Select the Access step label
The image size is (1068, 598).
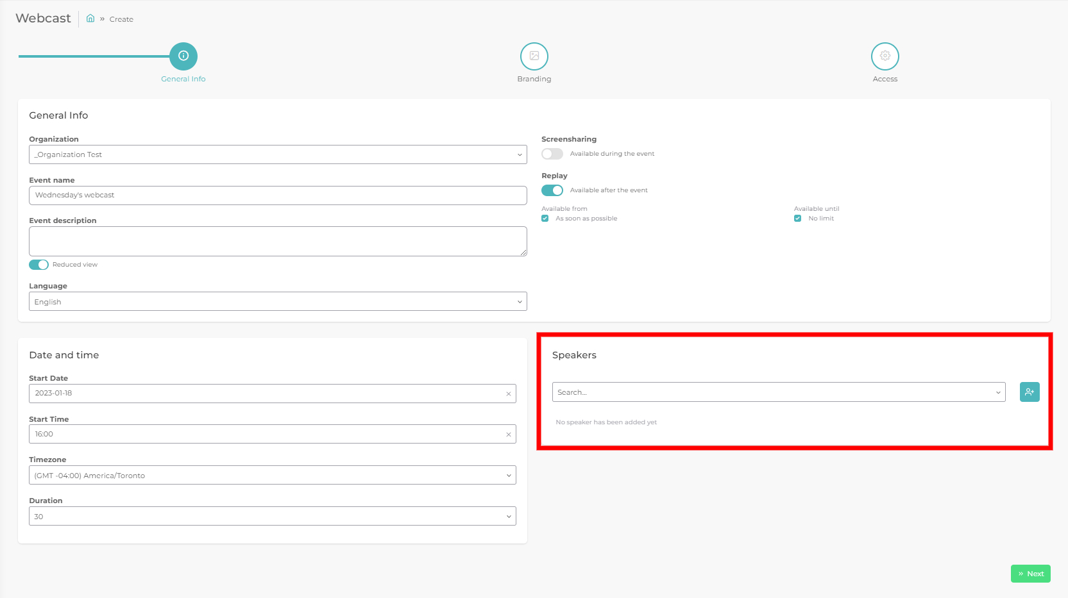885,79
